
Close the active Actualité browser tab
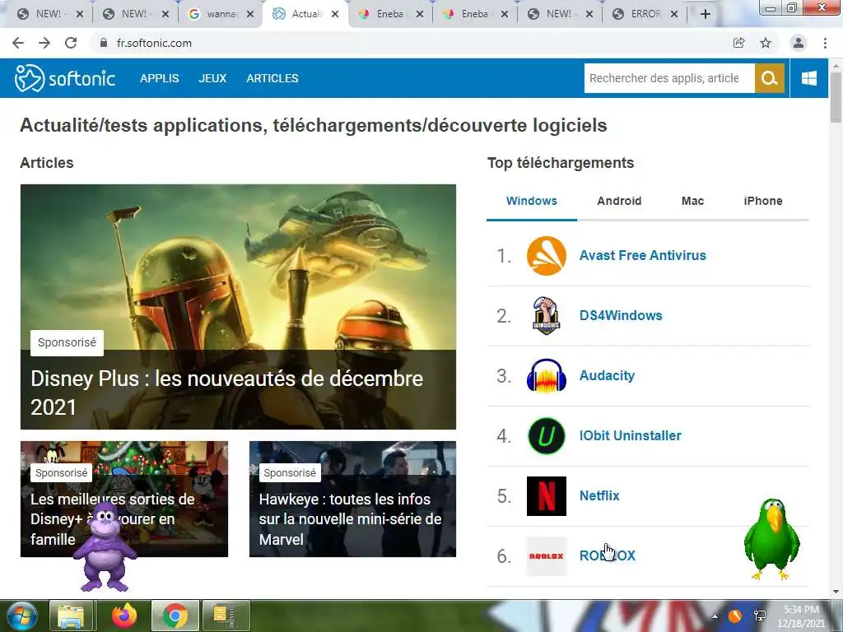click(x=335, y=14)
